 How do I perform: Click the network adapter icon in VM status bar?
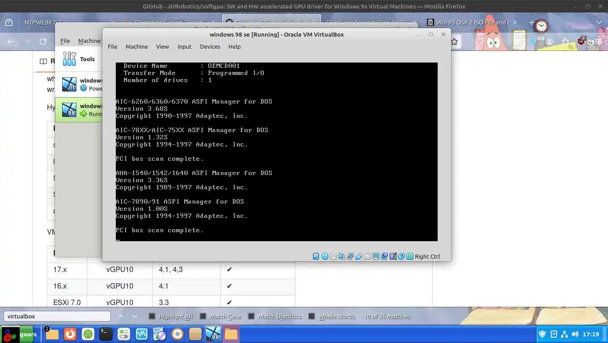pos(350,256)
